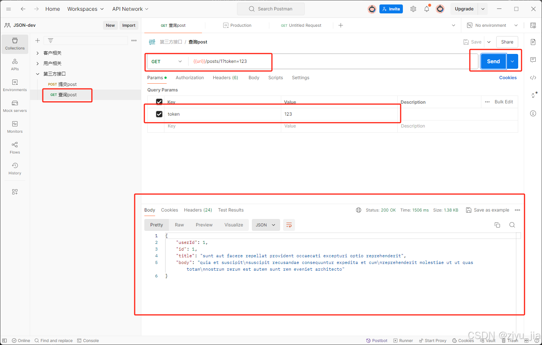
Task: Open the GET method dropdown
Action: point(167,61)
